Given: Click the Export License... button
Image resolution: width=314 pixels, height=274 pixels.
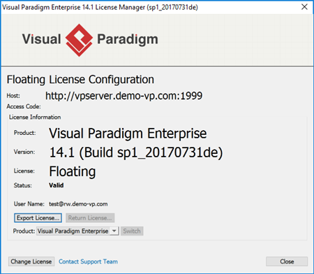Looking at the screenshot, I should 38,218.
